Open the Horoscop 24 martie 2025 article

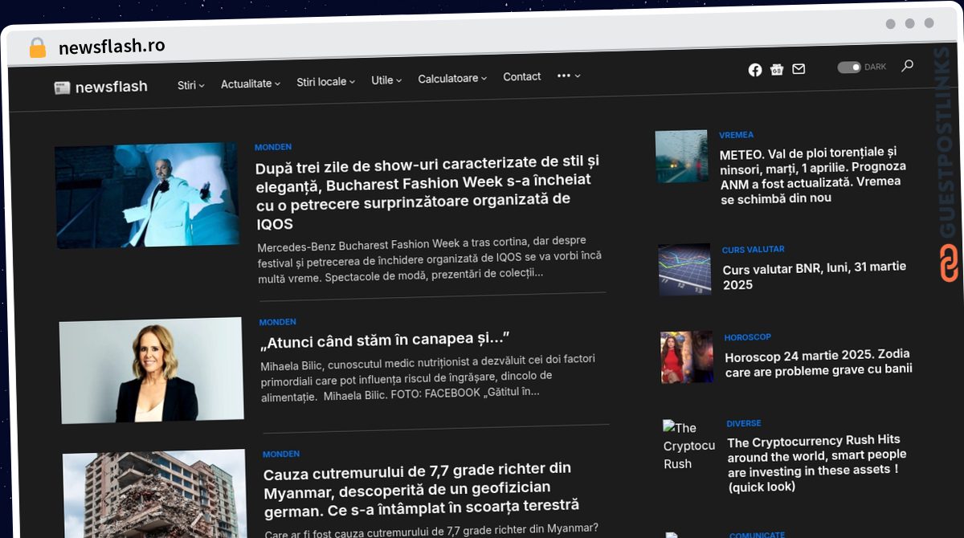[818, 362]
